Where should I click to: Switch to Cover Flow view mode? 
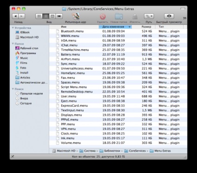point(59,16)
